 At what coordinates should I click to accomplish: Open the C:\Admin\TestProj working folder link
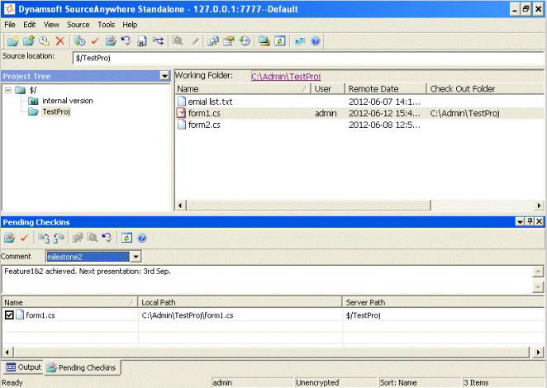[286, 76]
